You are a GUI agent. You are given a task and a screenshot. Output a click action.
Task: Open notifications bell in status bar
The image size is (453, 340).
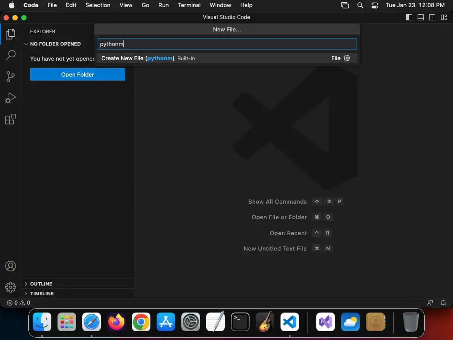click(x=443, y=303)
